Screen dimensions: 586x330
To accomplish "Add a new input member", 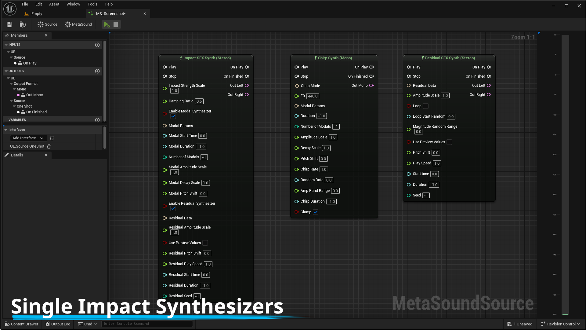I will [97, 45].
